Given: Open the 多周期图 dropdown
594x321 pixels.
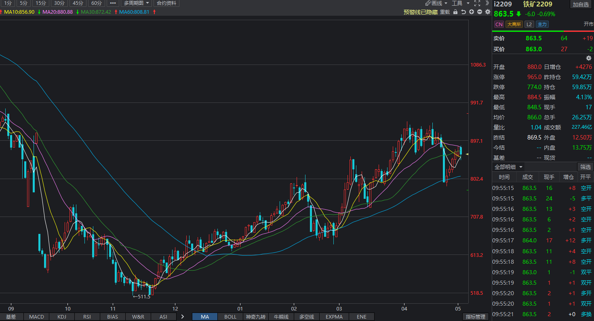Looking at the screenshot, I should pos(136,3).
